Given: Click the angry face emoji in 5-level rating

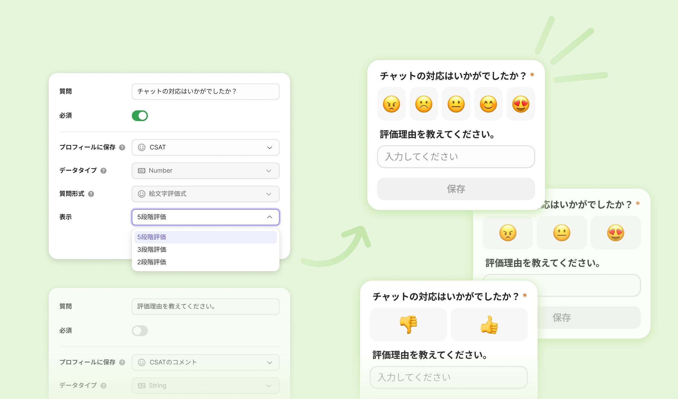Looking at the screenshot, I should pyautogui.click(x=391, y=104).
